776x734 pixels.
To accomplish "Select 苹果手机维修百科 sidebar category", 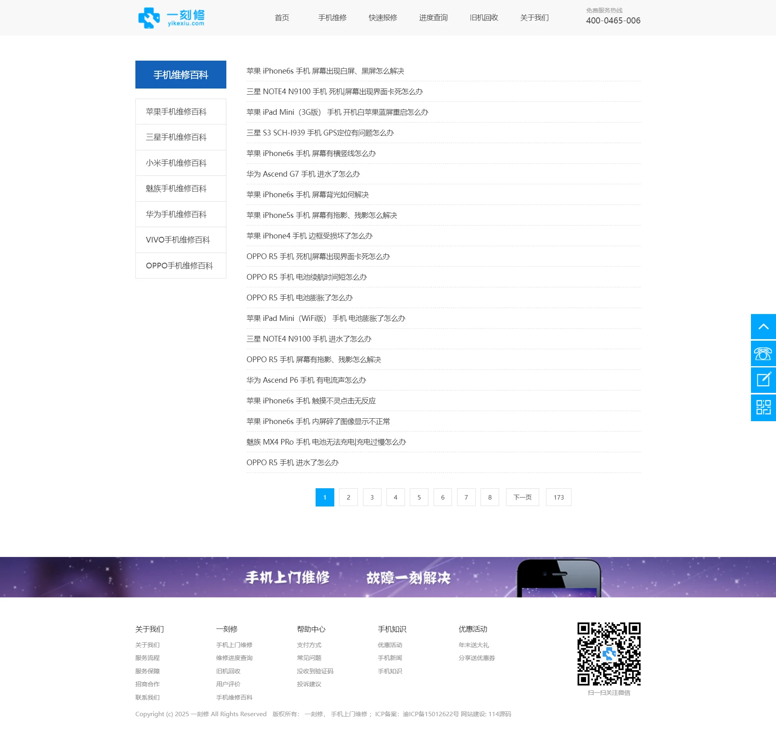I will tap(176, 112).
